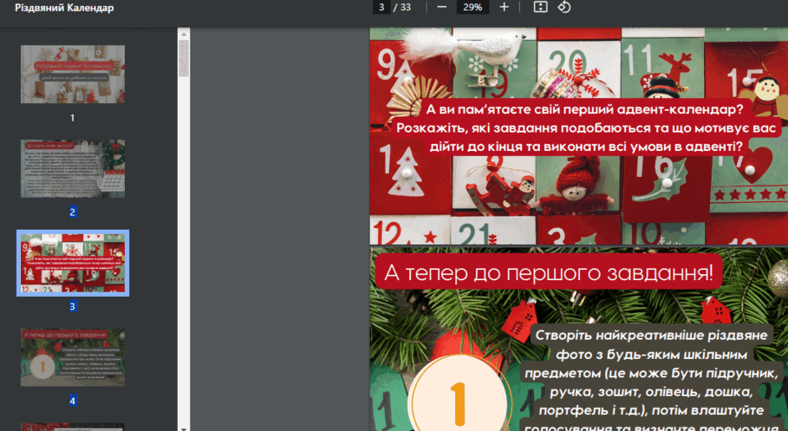Open page 1 thumbnail
Screen dimensions: 788x431
pyautogui.click(x=73, y=74)
